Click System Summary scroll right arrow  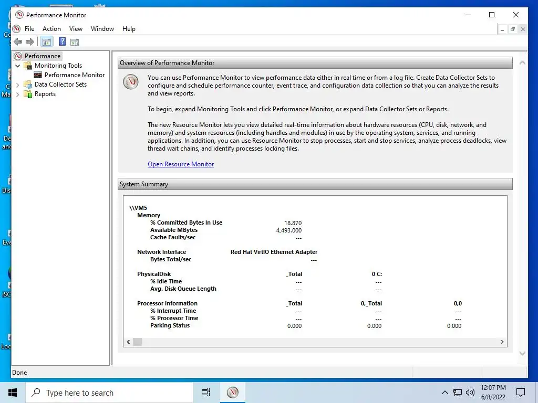tap(502, 342)
